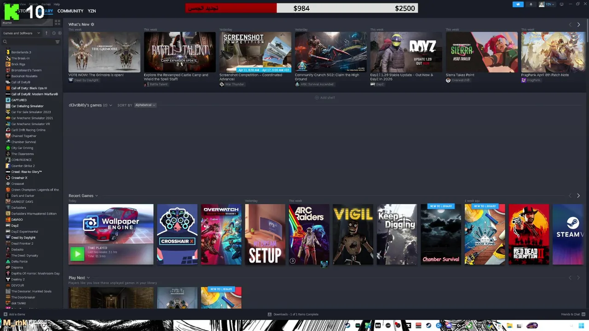Select Buckshot Roulette in game list
The image size is (589, 331).
coord(24,76)
